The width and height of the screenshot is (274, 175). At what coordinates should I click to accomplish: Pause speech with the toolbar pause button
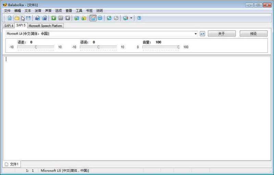coord(61,18)
